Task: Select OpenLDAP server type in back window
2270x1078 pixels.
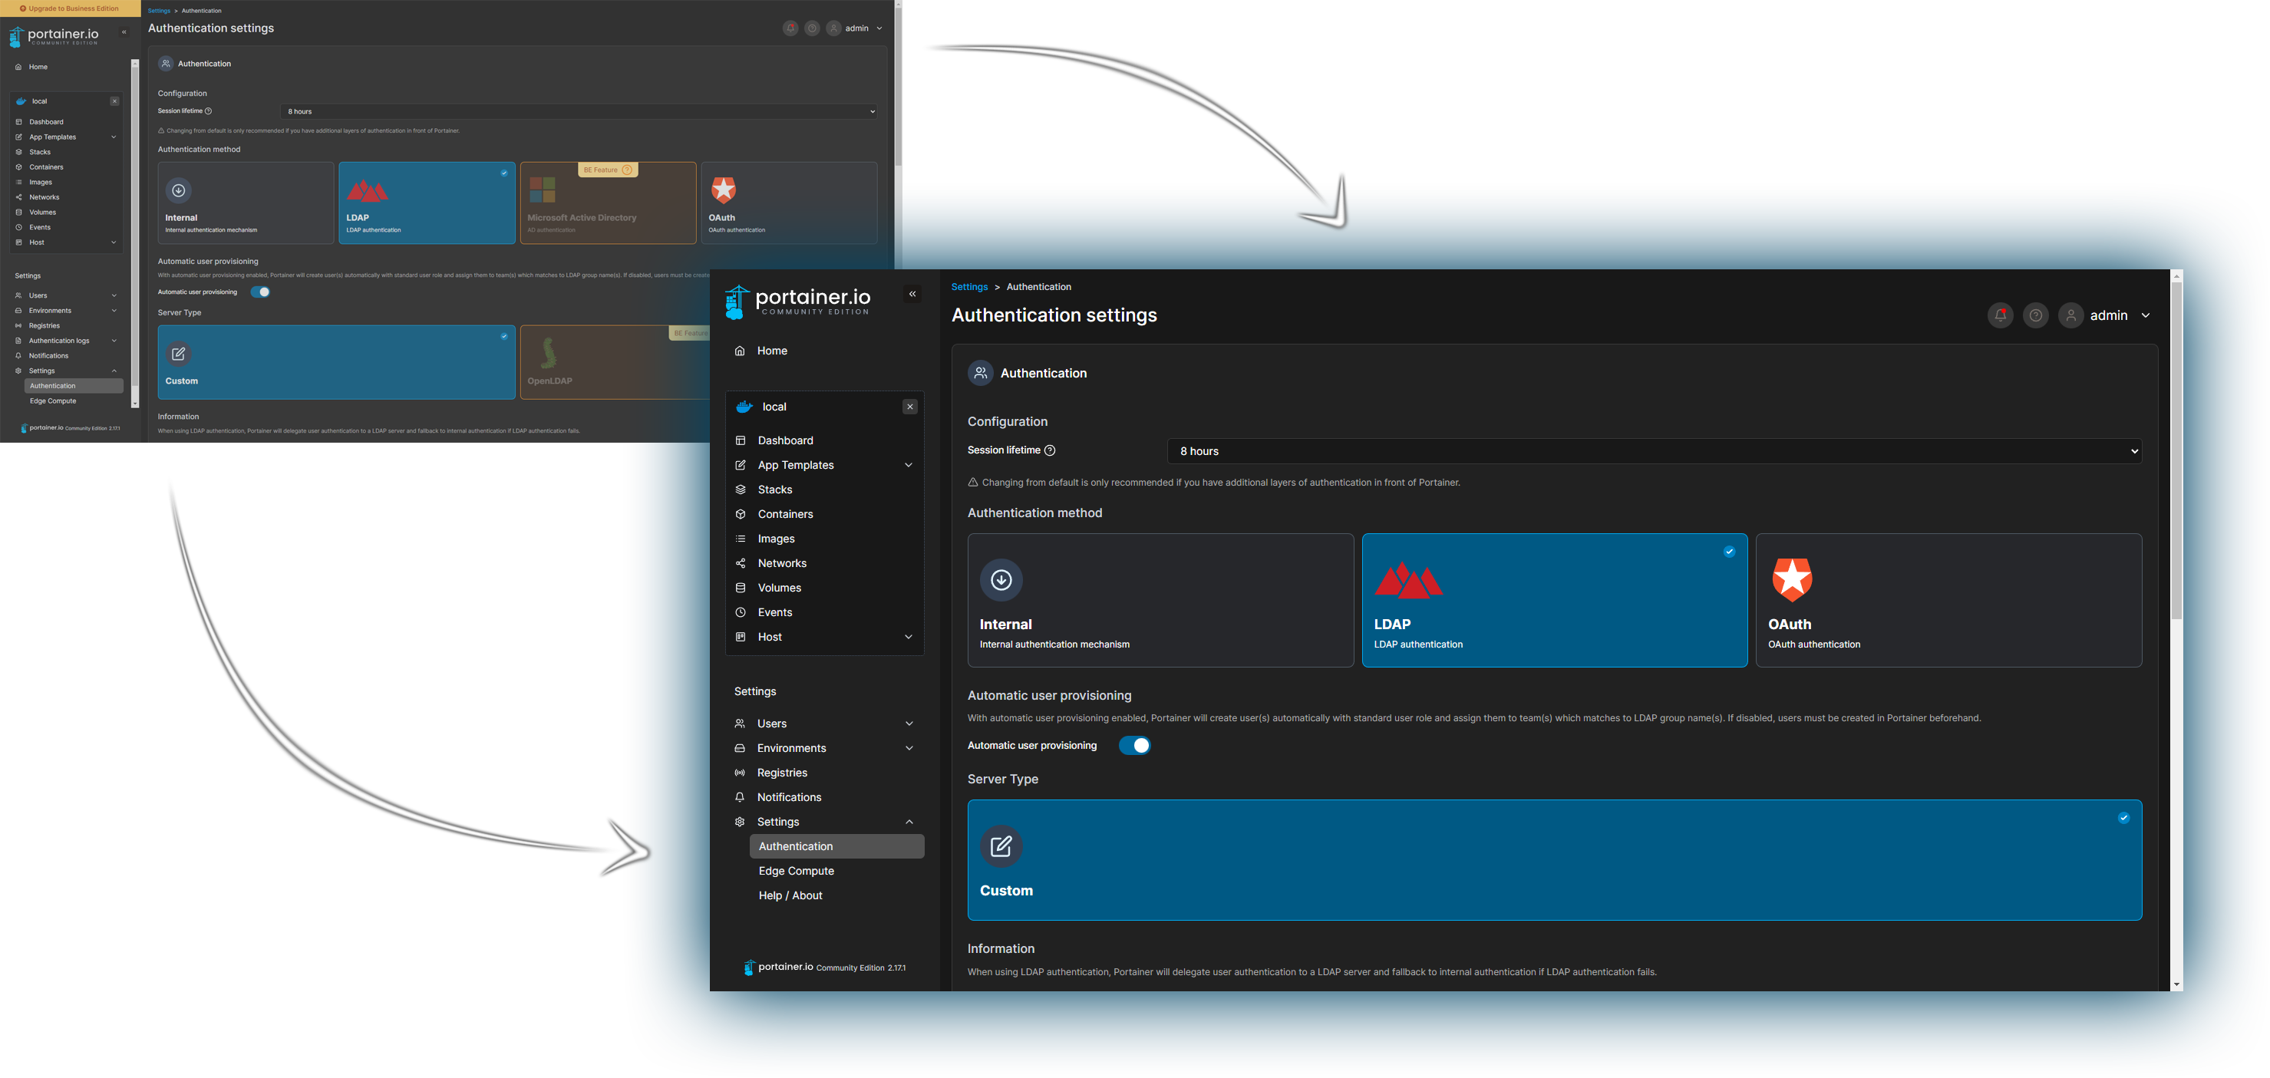Action: [x=615, y=362]
